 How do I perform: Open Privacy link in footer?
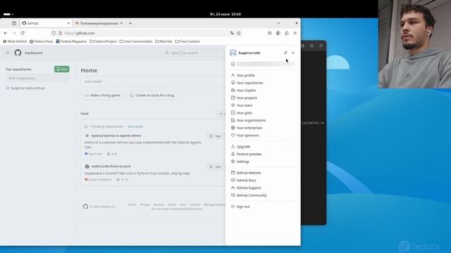[144, 205]
